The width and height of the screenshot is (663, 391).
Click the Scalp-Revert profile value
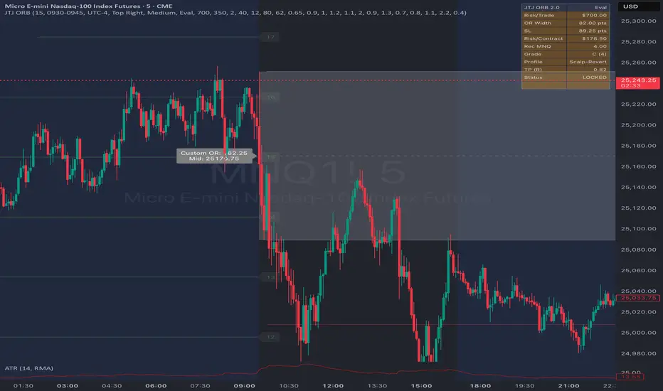(x=588, y=62)
